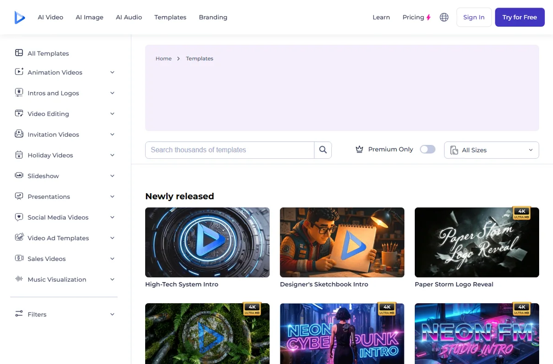The height and width of the screenshot is (364, 553).
Task: Click the All Templates grid icon
Action: (19, 53)
